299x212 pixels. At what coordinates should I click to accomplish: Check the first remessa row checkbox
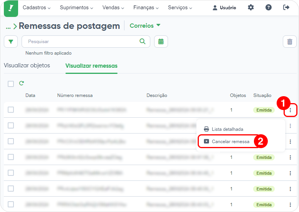coord(11,110)
